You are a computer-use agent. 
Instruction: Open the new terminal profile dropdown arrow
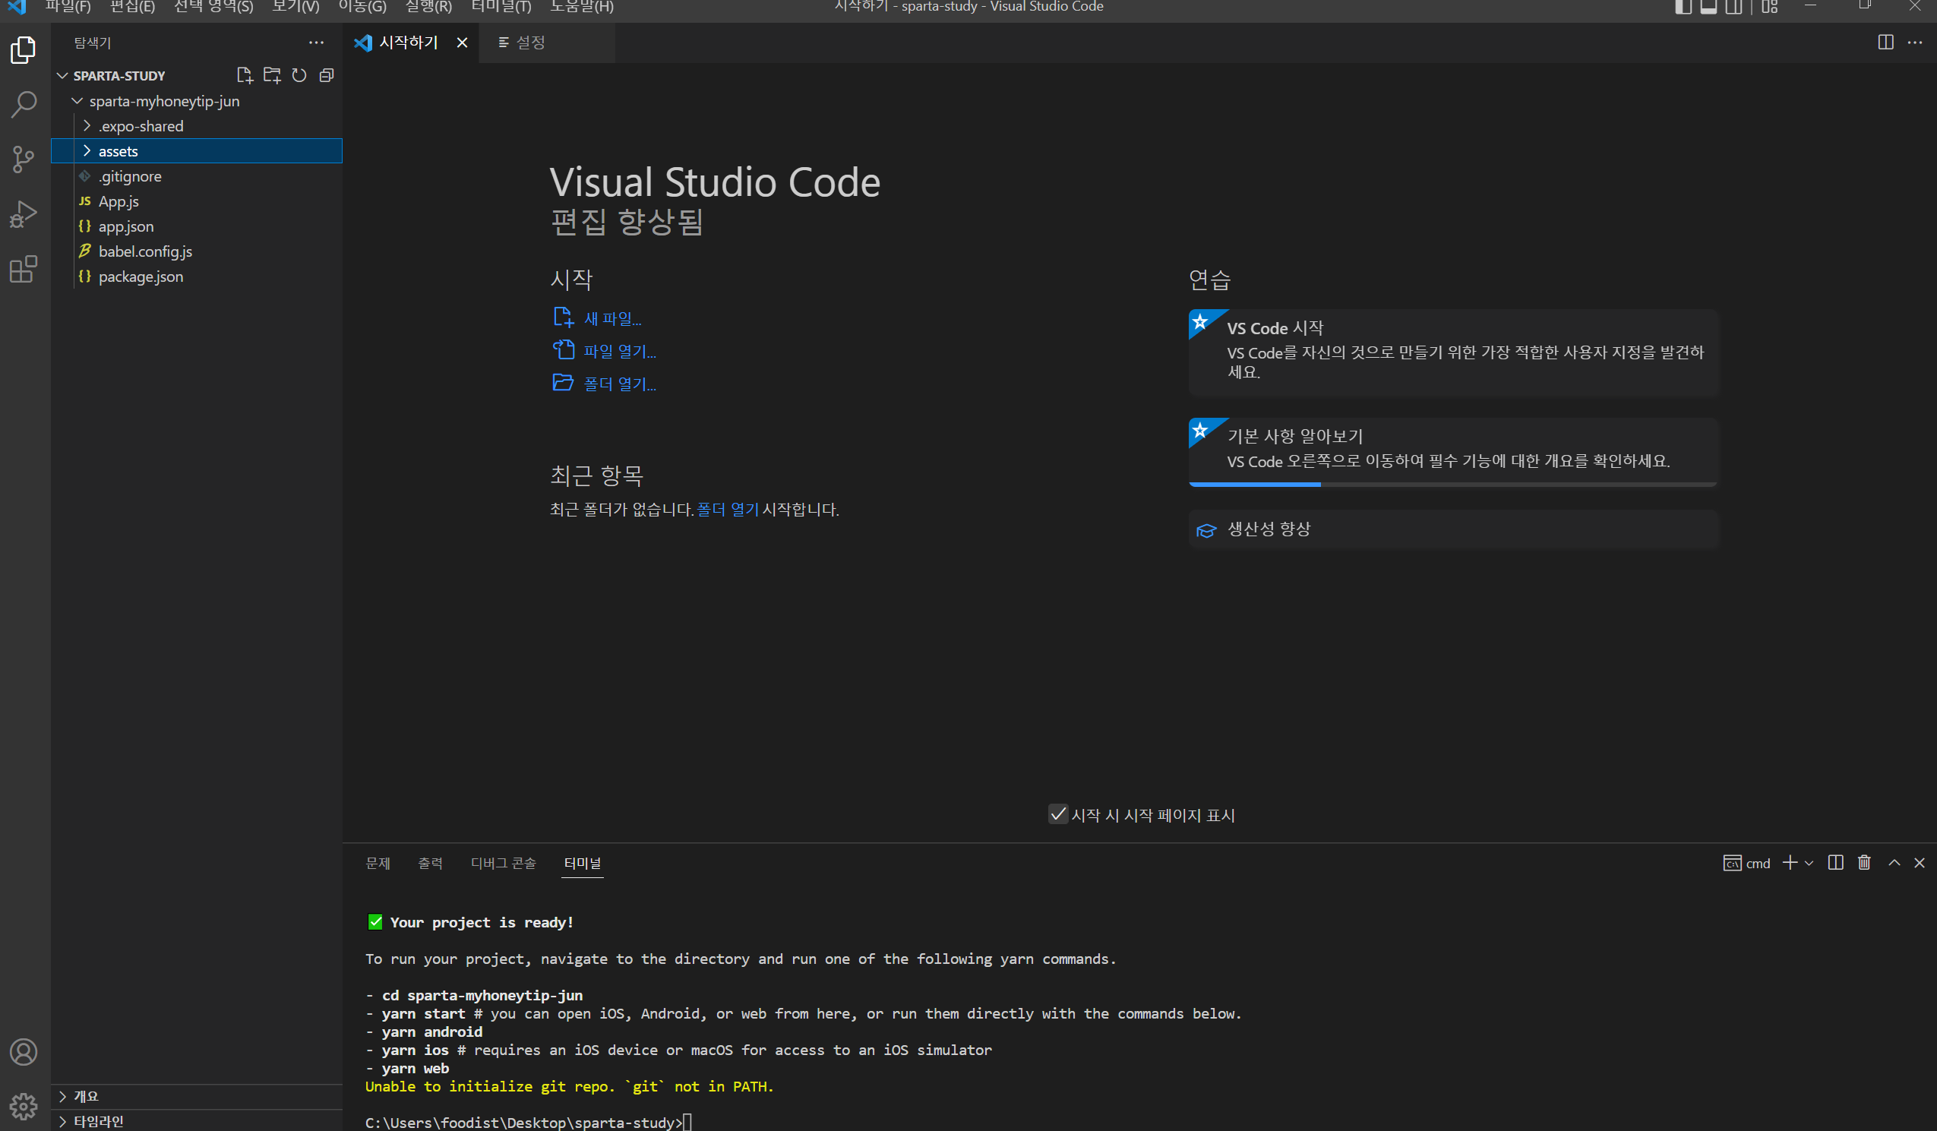point(1809,863)
